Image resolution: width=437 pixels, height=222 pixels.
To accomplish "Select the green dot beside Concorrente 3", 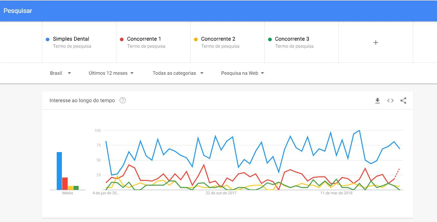I will click(270, 39).
